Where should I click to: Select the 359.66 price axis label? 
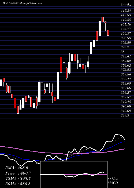pyautogui.click(x=126, y=88)
